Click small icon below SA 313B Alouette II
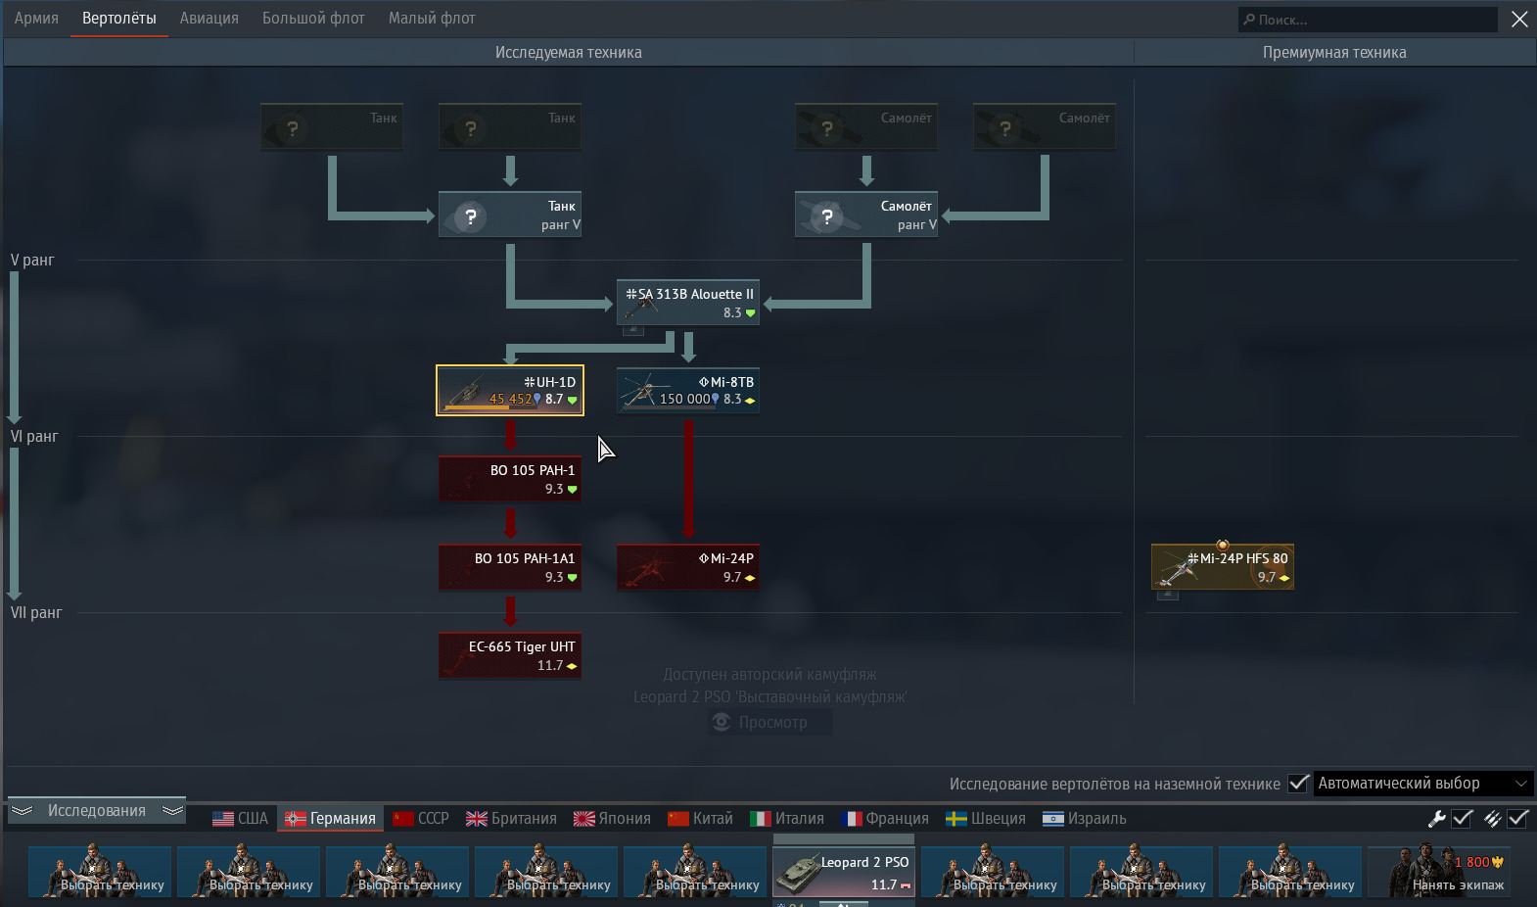The height and width of the screenshot is (907, 1537). point(633,330)
